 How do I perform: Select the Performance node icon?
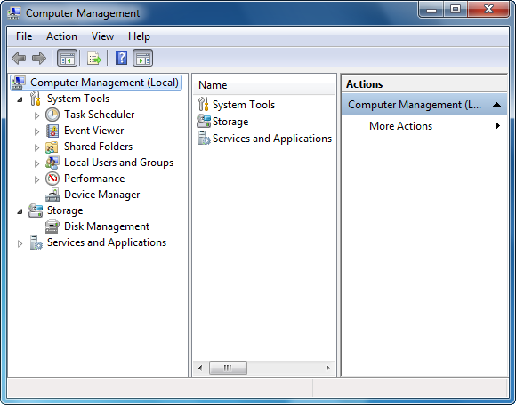pyautogui.click(x=52, y=179)
